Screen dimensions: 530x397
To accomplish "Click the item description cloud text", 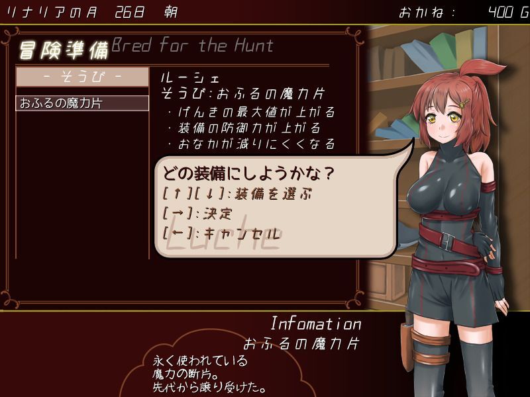I will (x=209, y=373).
